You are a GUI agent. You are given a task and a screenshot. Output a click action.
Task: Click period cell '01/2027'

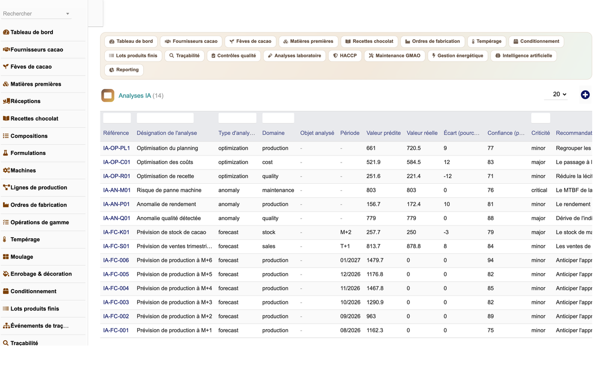(350, 260)
